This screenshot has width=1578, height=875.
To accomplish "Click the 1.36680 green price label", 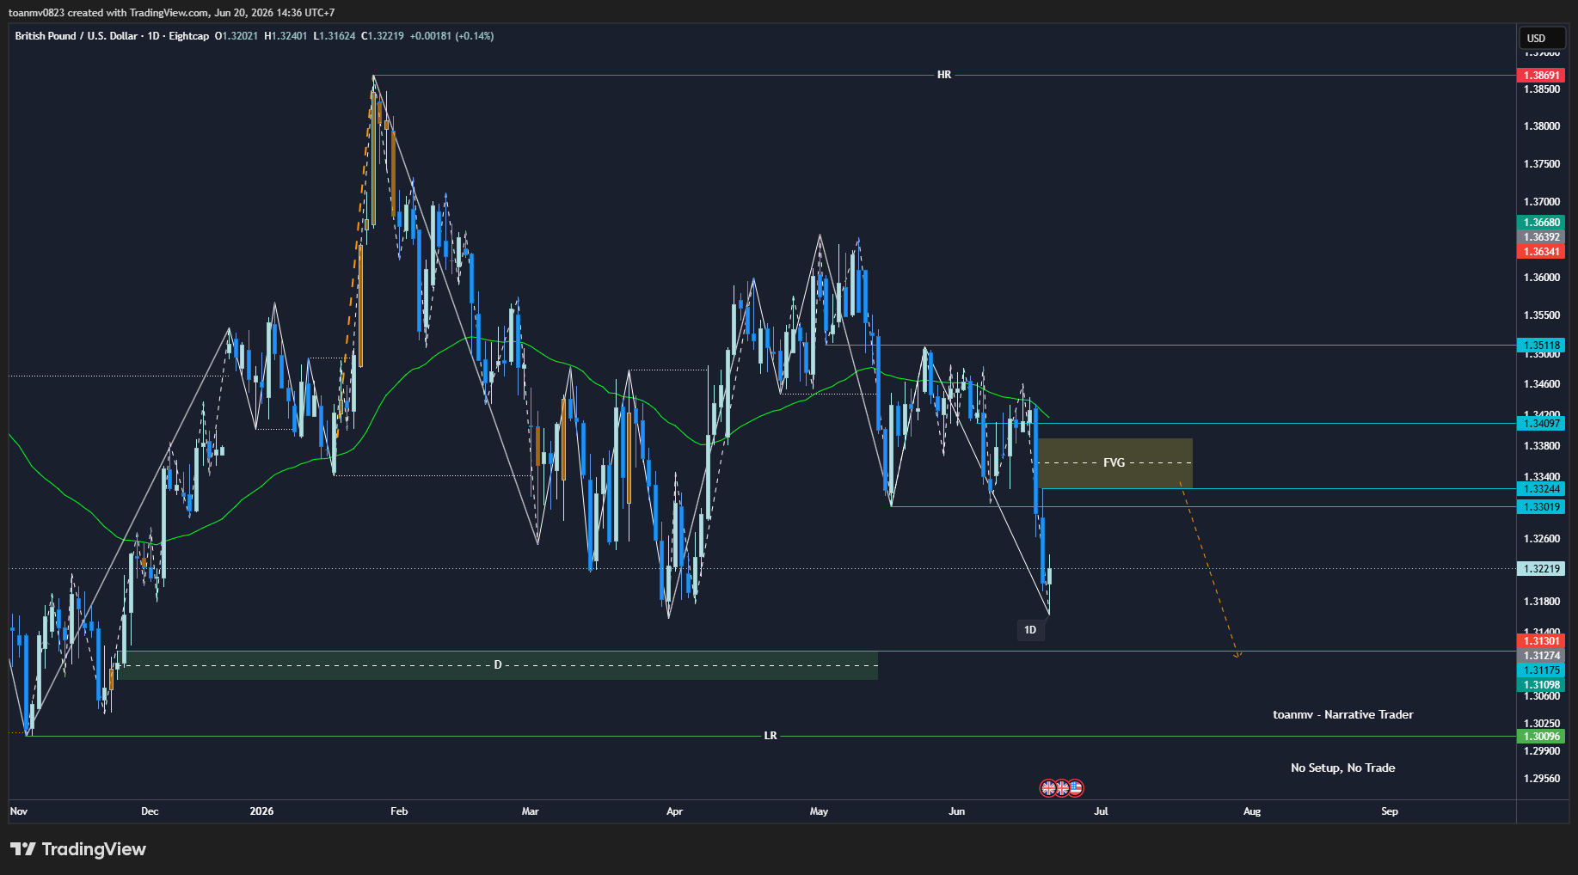I will coord(1542,223).
